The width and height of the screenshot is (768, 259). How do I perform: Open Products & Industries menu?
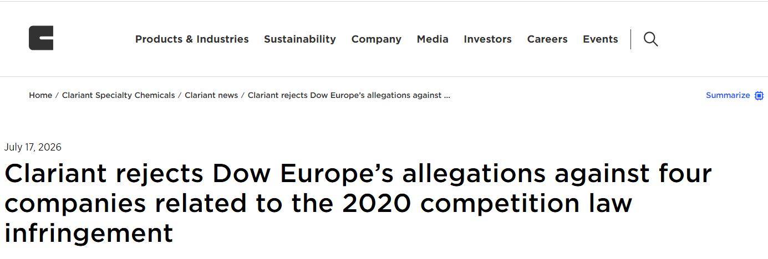pyautogui.click(x=192, y=39)
